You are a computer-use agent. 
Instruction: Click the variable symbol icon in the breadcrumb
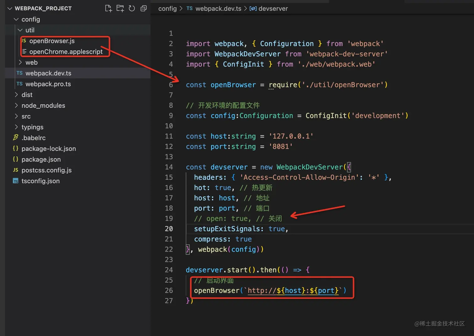tap(253, 8)
